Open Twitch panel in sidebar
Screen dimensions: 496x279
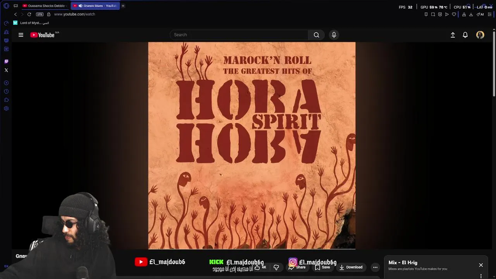click(x=6, y=62)
